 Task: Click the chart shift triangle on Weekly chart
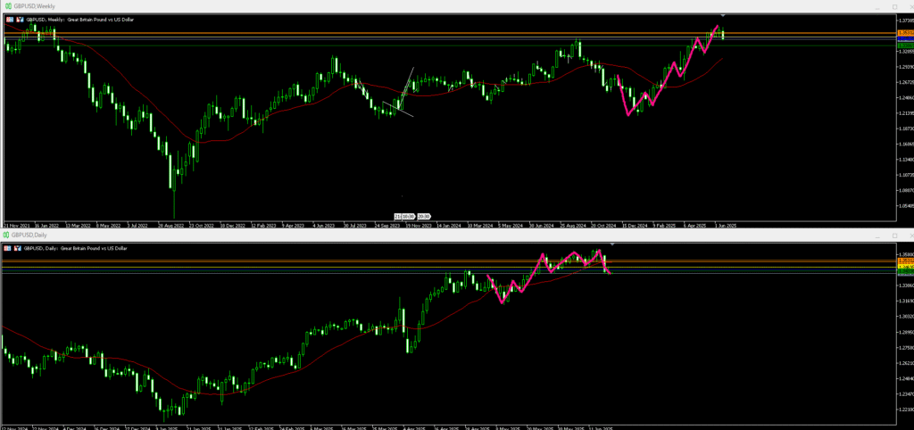(x=723, y=14)
